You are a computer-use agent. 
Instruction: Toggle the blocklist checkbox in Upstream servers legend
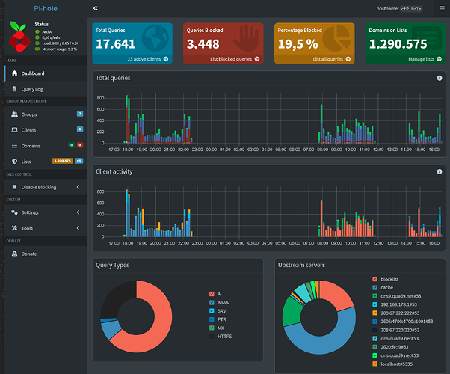tap(375, 278)
